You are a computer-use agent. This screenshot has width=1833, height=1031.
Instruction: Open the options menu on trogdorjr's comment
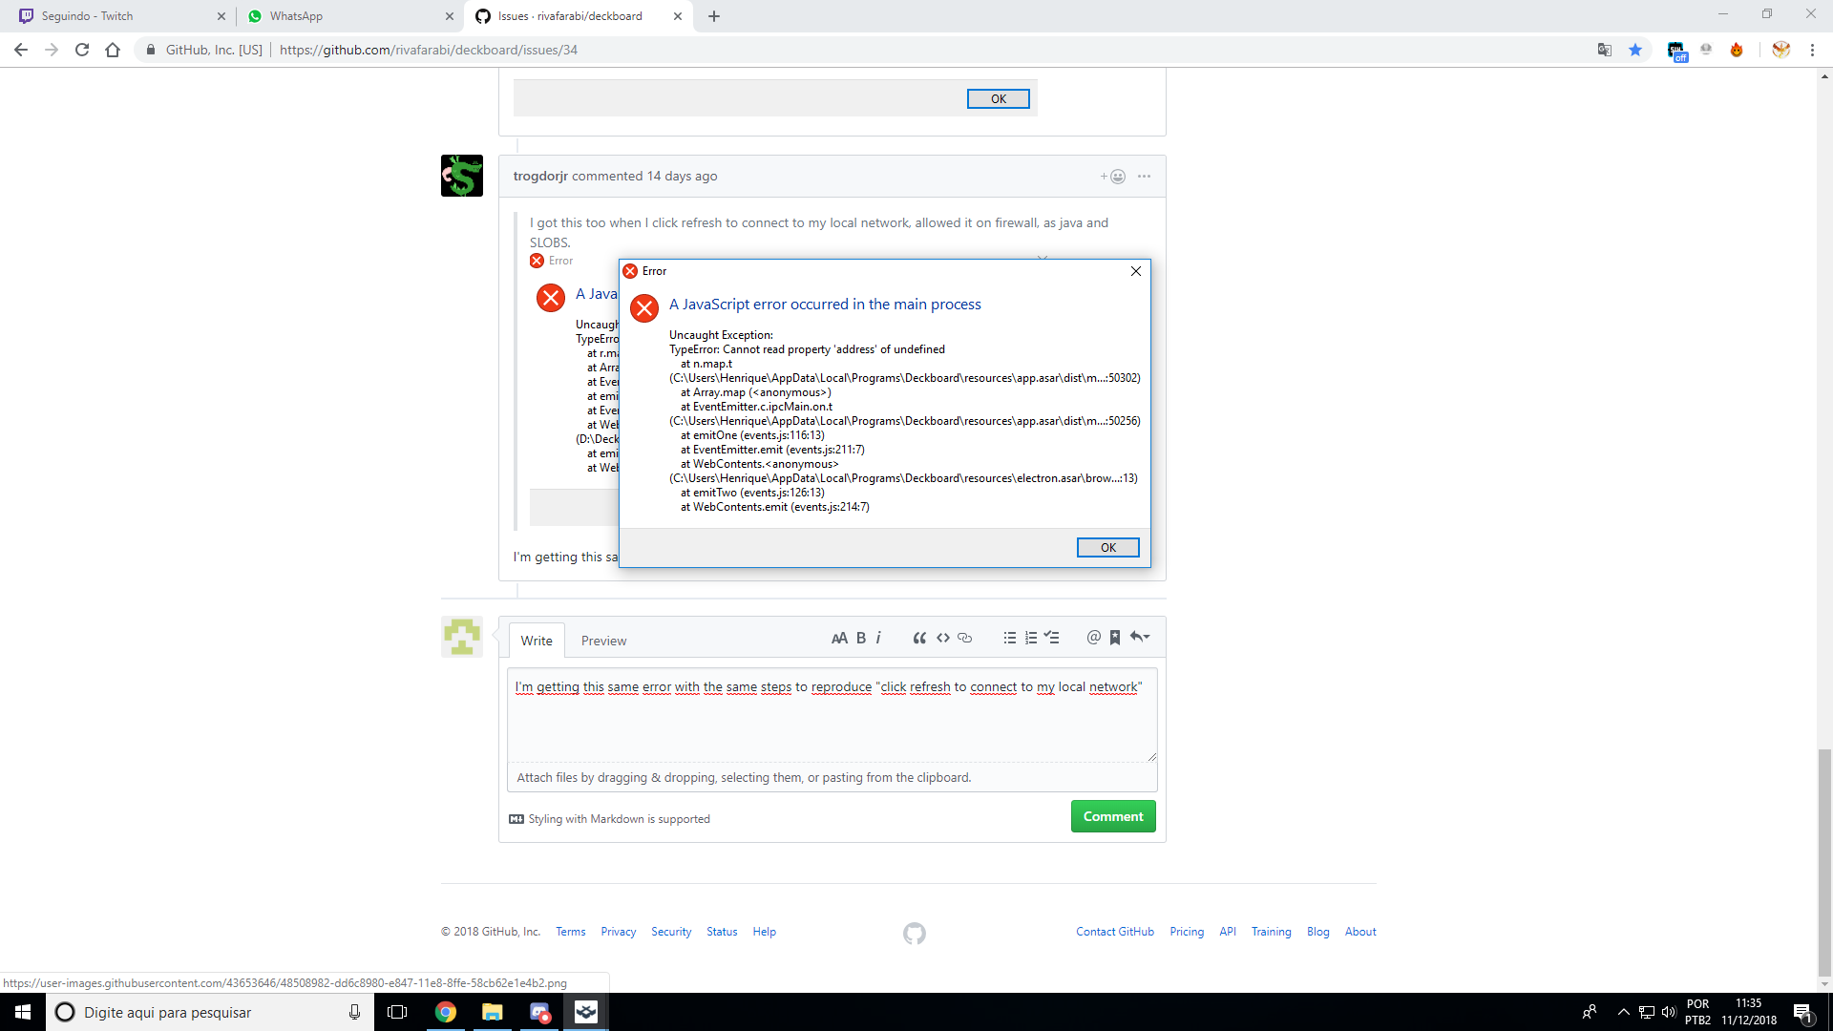(1144, 176)
